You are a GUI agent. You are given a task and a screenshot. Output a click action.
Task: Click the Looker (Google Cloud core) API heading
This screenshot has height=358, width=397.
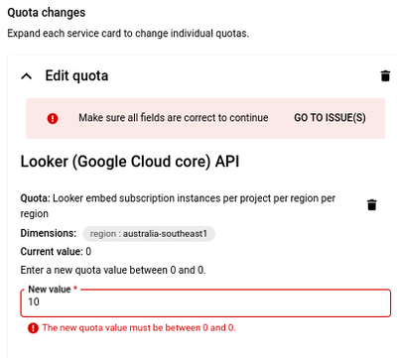[130, 162]
